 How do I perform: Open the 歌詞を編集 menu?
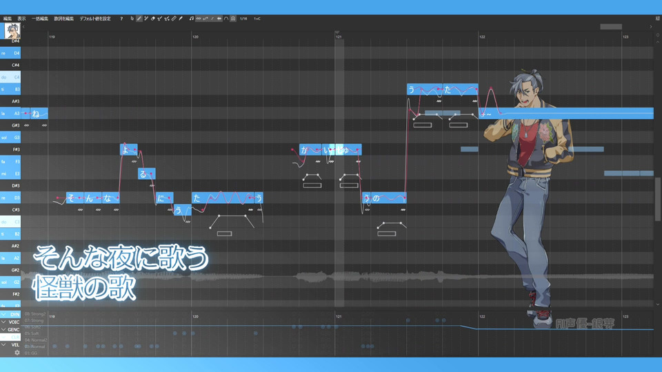[x=63, y=19]
